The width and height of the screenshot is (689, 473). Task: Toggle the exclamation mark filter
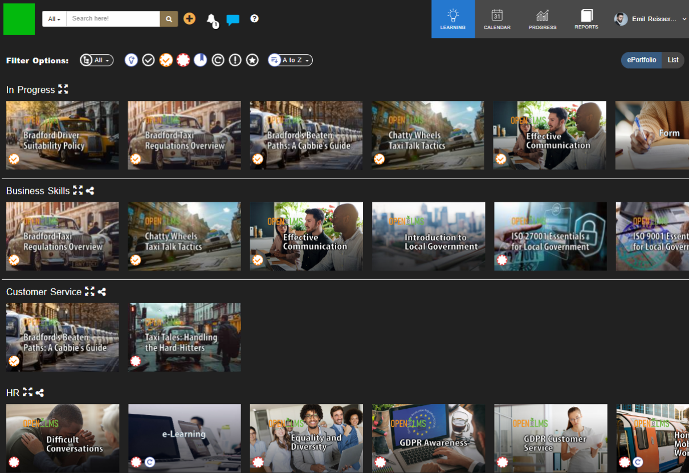235,60
